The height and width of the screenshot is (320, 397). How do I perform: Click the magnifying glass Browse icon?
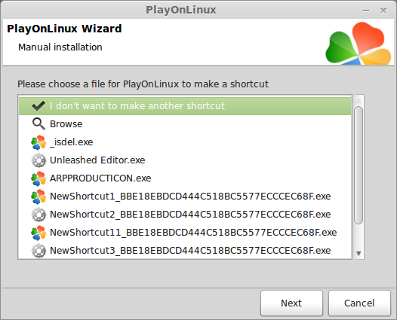point(38,124)
